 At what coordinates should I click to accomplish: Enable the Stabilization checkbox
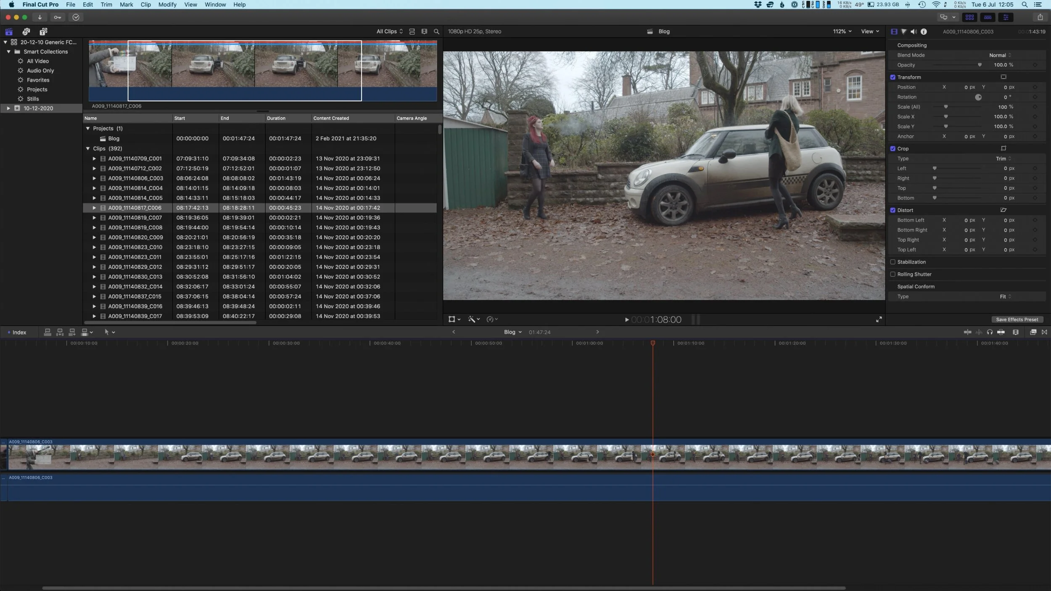(x=893, y=262)
